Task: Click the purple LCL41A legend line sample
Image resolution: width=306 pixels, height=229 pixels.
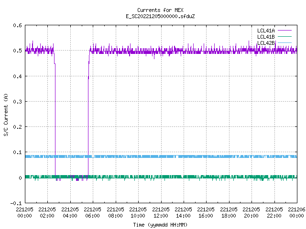Action: click(x=284, y=31)
